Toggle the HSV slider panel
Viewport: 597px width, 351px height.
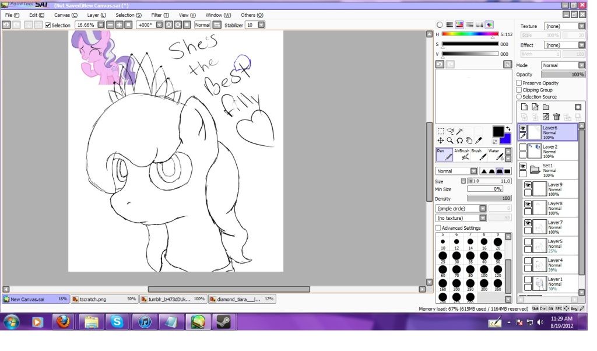(459, 24)
